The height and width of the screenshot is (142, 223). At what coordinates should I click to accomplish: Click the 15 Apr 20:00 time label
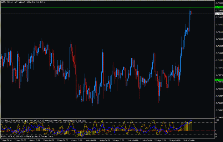(62, 141)
